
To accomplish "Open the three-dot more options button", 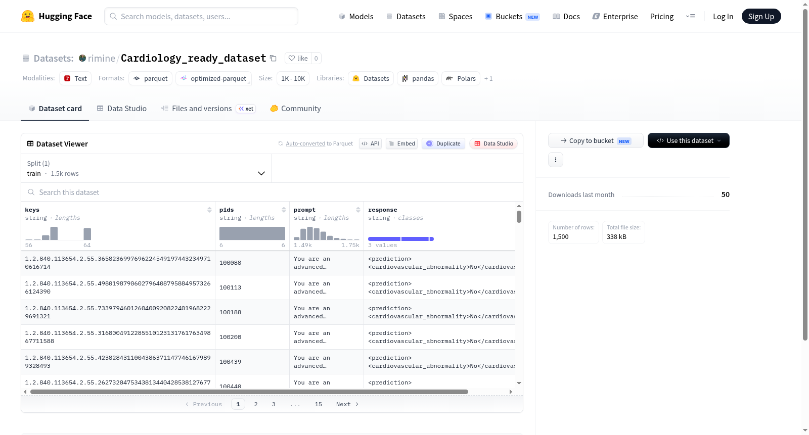I will pyautogui.click(x=556, y=160).
